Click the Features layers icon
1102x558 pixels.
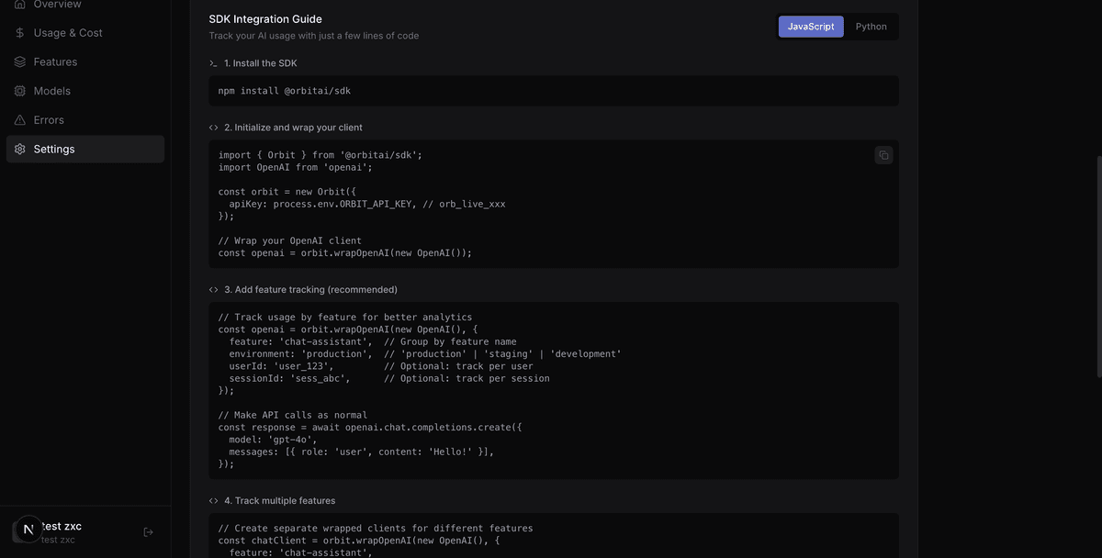(19, 61)
